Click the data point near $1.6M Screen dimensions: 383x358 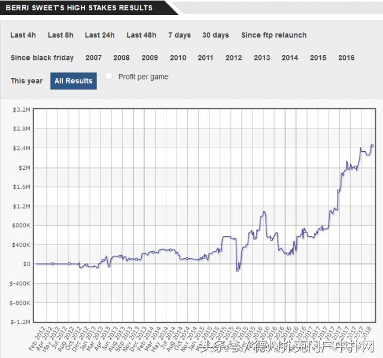338,191
